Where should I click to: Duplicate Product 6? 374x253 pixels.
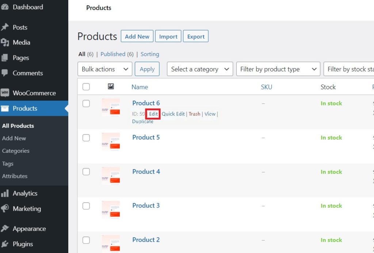click(143, 121)
